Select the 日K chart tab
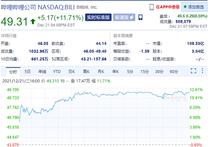 (x=72, y=72)
